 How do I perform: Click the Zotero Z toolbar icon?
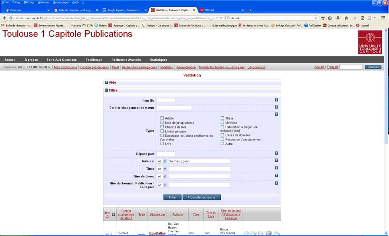coord(362,18)
